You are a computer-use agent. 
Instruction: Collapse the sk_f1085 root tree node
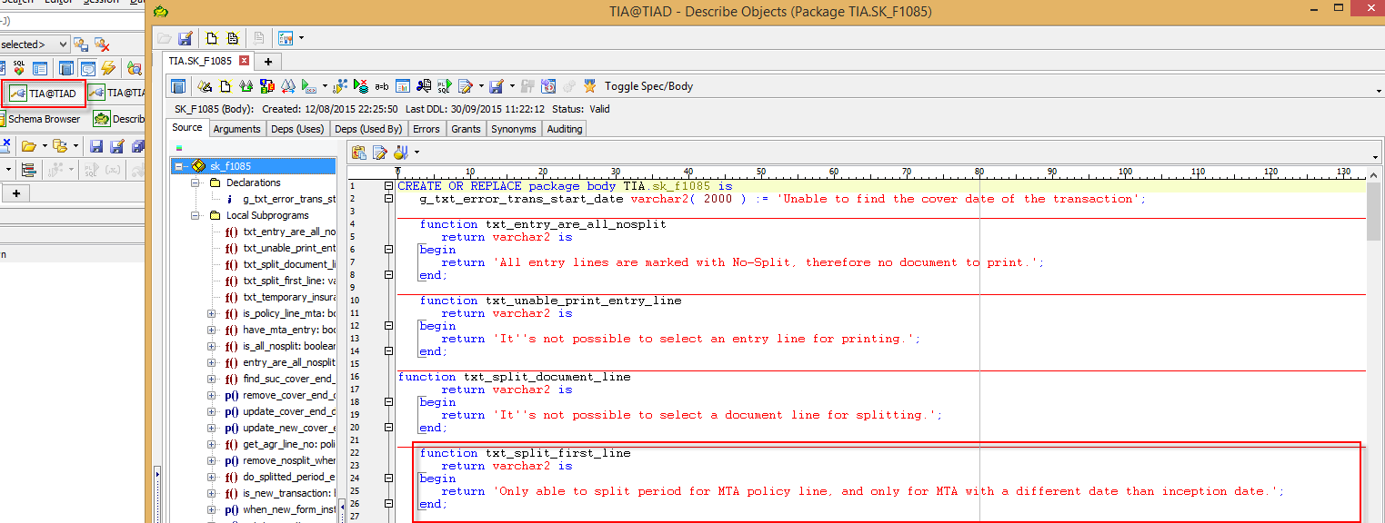tap(179, 166)
